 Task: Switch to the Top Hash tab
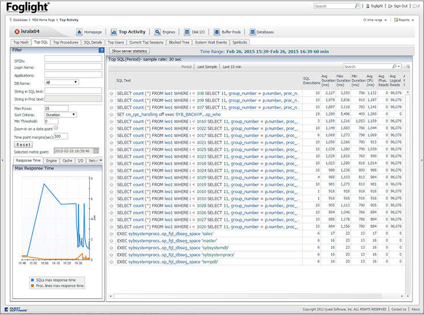[x=21, y=42]
